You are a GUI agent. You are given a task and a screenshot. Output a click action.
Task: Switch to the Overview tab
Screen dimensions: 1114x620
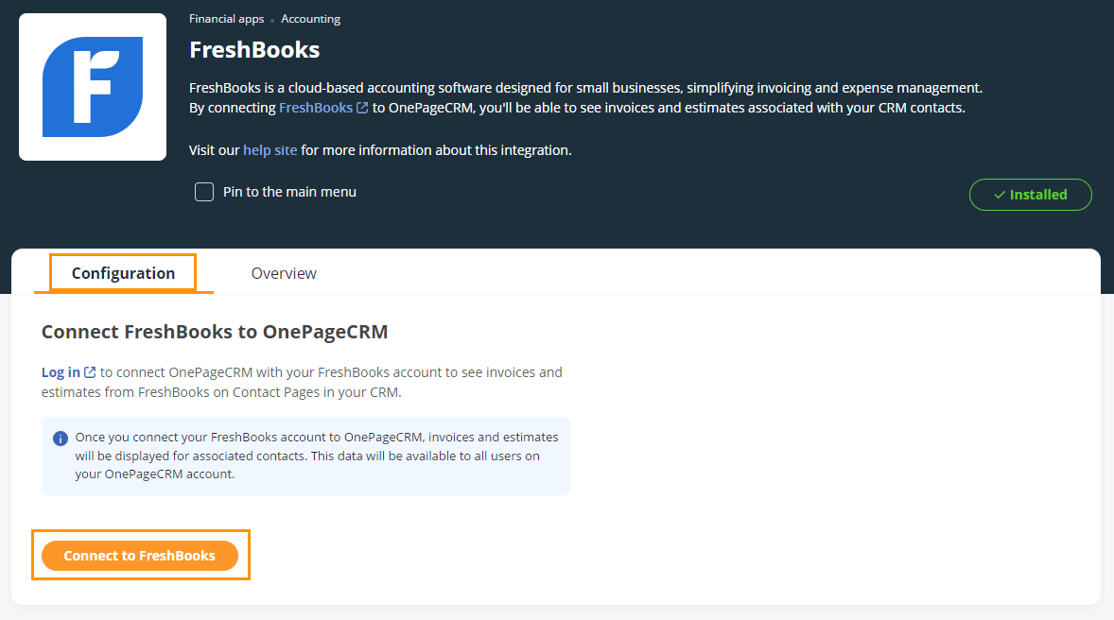pyautogui.click(x=284, y=273)
